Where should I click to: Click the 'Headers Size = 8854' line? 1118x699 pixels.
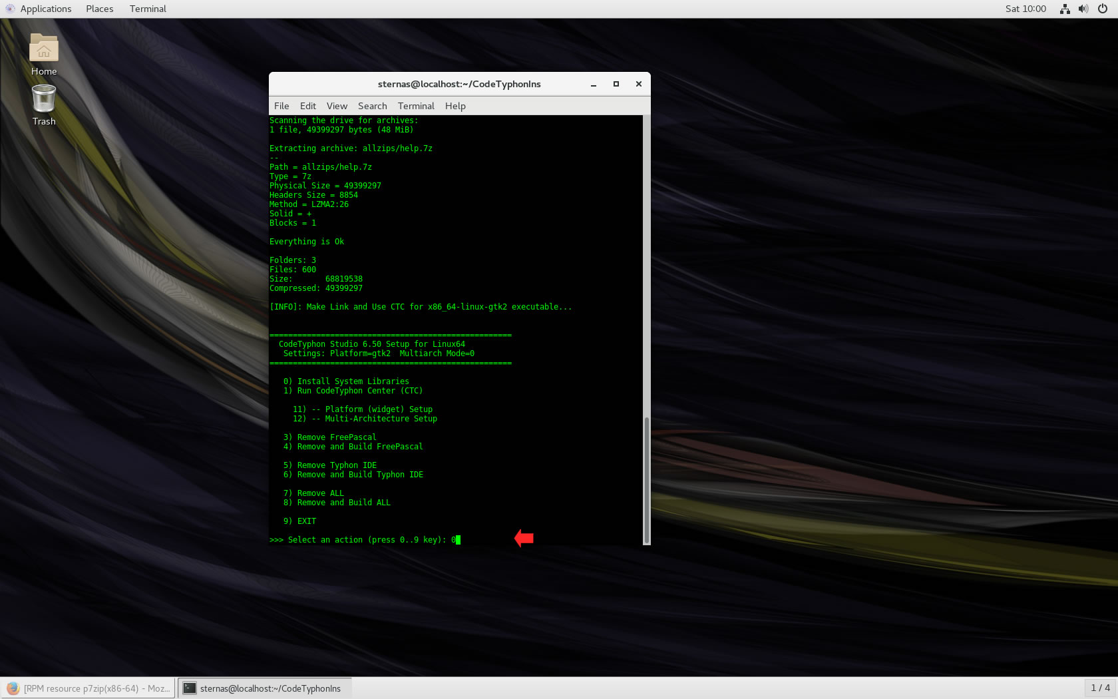point(313,195)
